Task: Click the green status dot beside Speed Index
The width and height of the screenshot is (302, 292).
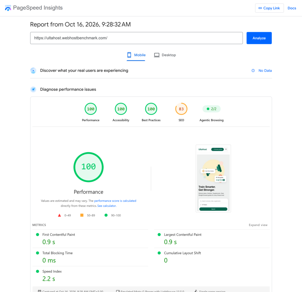Action: 37,271
